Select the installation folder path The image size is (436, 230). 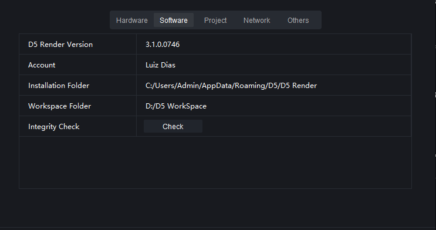231,86
